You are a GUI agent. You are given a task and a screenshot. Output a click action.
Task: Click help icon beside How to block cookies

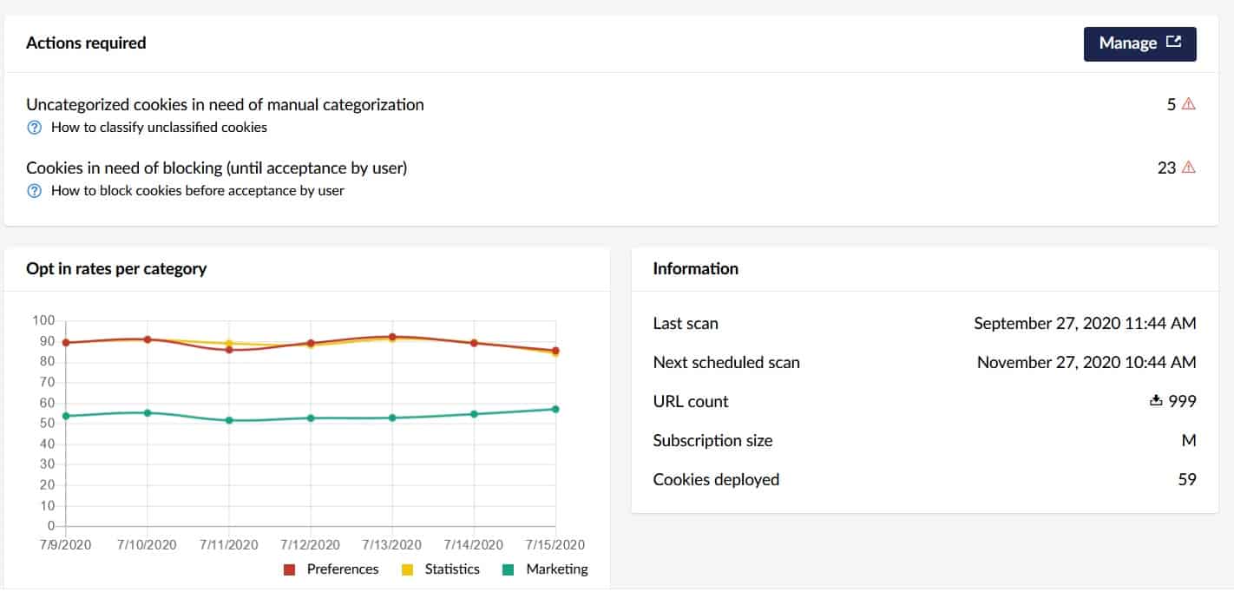point(35,191)
